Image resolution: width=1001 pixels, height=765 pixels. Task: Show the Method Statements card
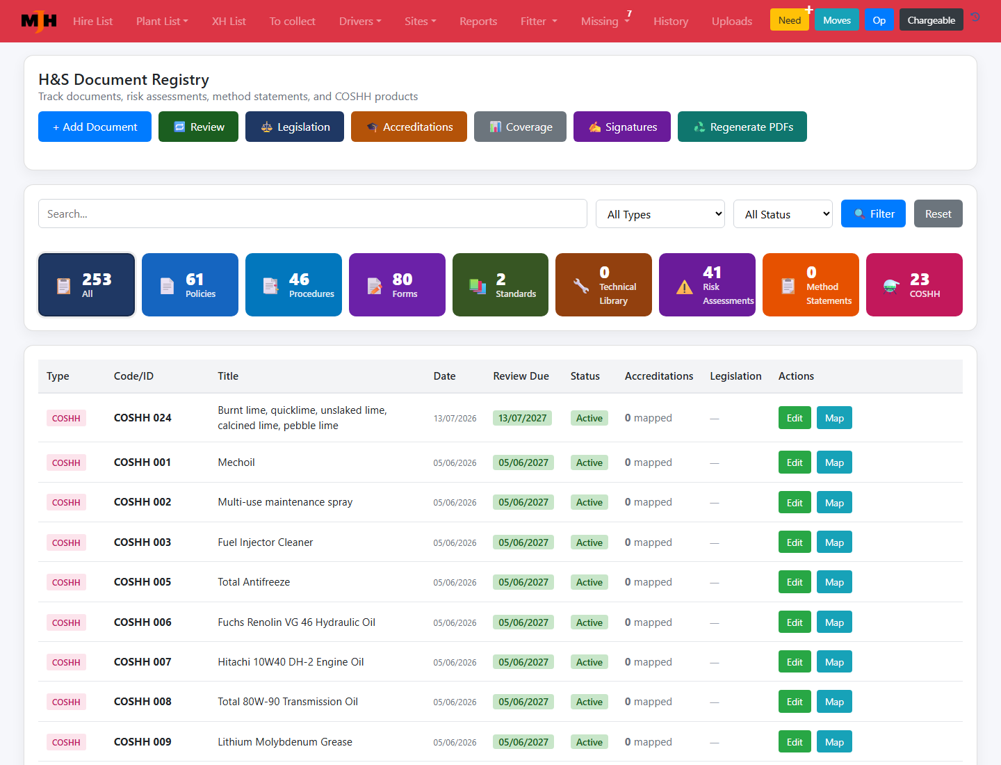pyautogui.click(x=811, y=285)
